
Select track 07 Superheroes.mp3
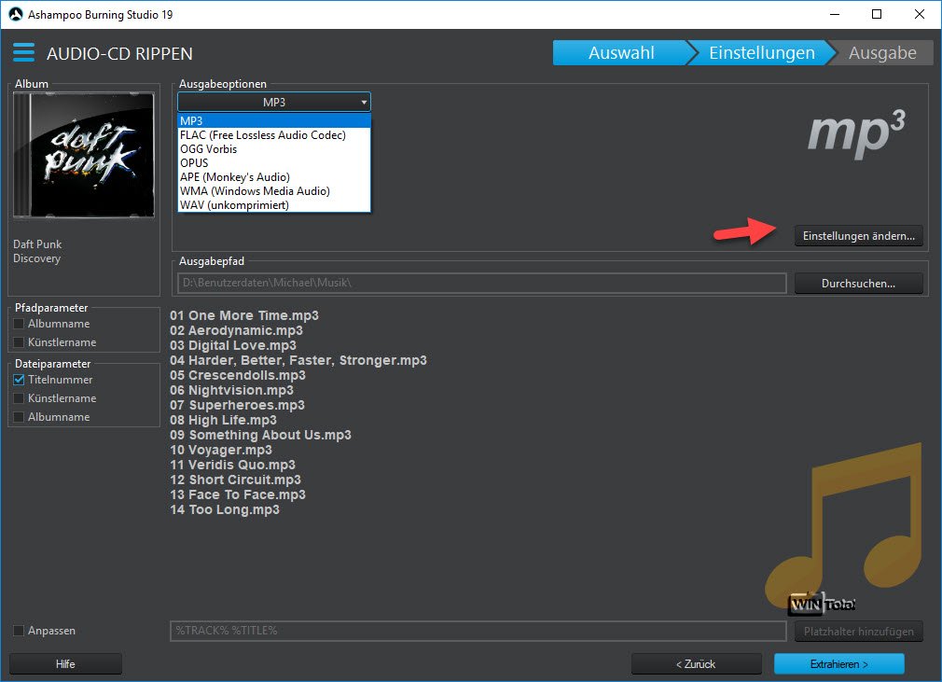pyautogui.click(x=237, y=406)
